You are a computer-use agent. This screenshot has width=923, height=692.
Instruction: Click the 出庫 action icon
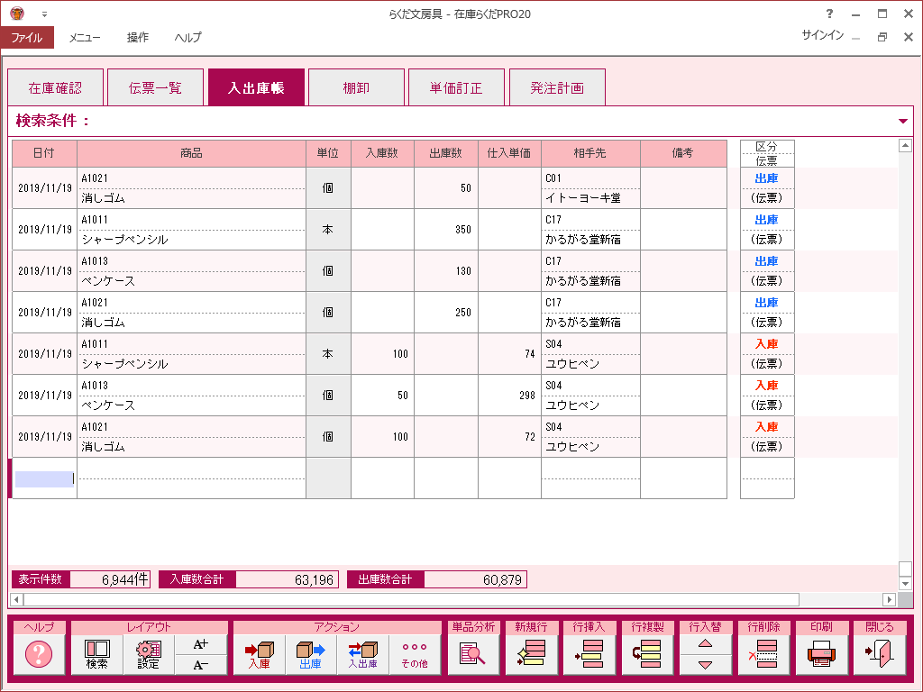[x=310, y=655]
